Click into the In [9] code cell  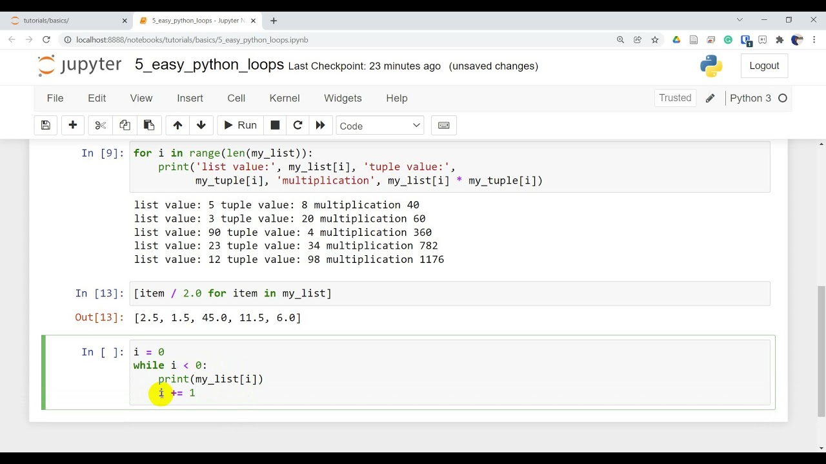pyautogui.click(x=450, y=167)
